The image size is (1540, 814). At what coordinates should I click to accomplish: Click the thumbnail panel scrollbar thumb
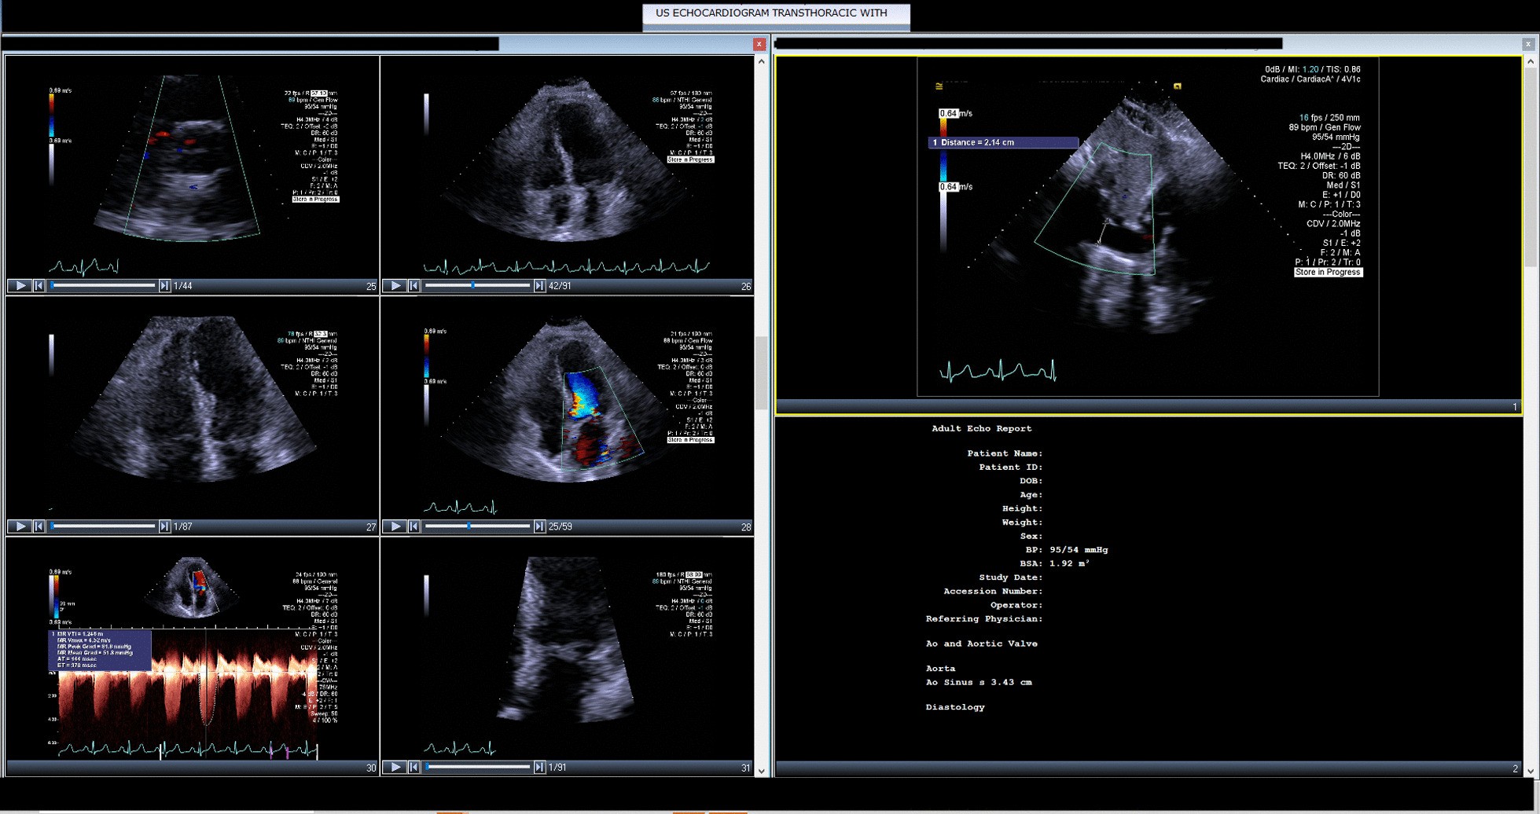coord(761,373)
